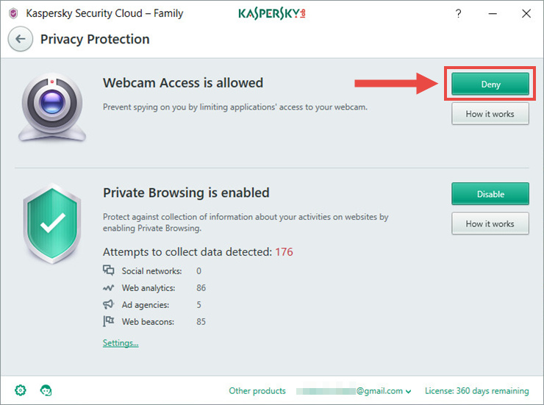The width and height of the screenshot is (544, 405).
Task: Click the support agent face icon
Action: [46, 390]
